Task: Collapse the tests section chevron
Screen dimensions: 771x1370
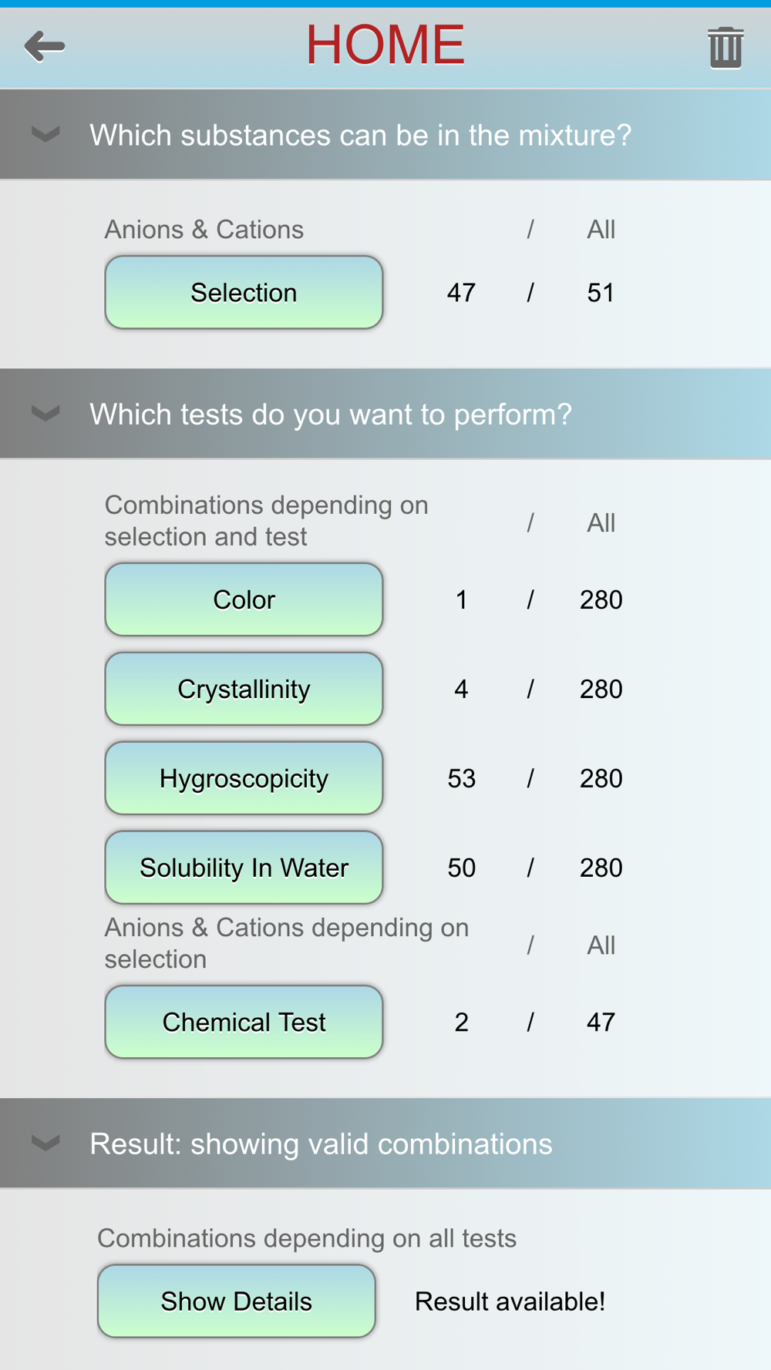Action: 45,414
